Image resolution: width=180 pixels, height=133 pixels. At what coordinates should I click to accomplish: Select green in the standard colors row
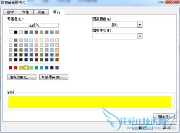point(36,68)
